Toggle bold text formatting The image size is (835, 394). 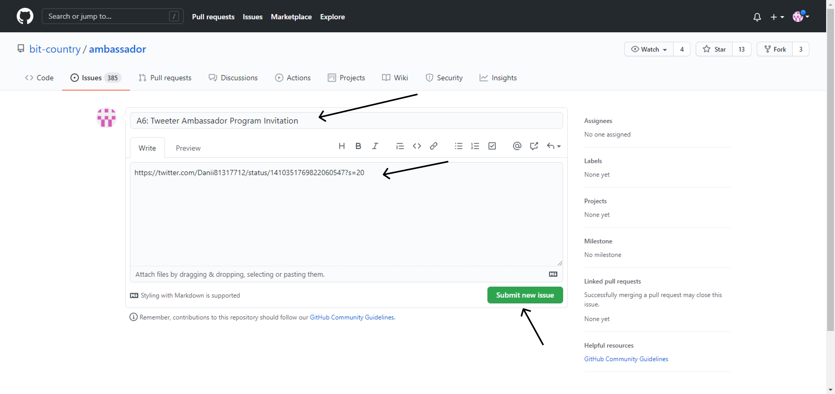358,146
